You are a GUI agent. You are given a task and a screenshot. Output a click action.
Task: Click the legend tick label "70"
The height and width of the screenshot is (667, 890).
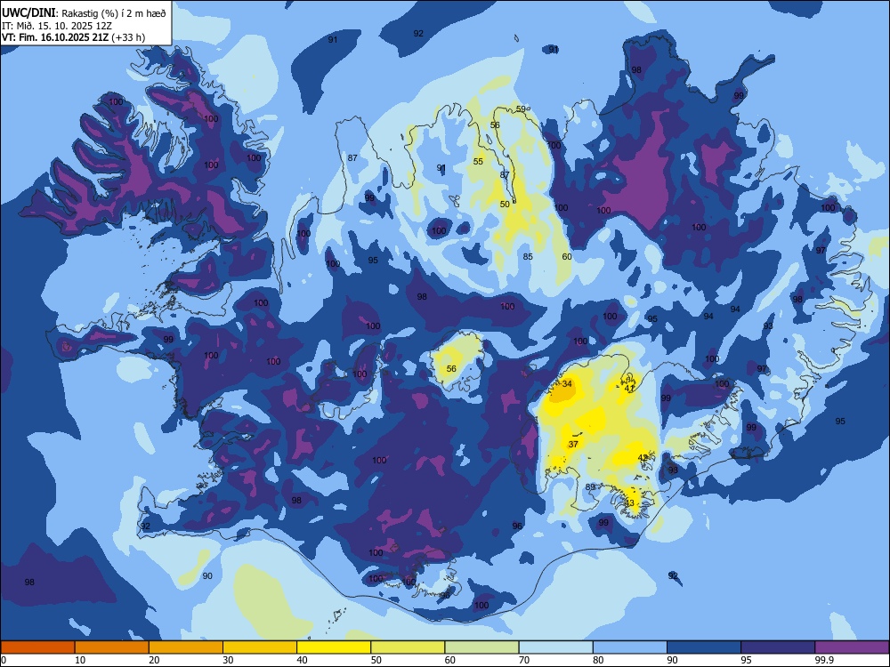524,660
